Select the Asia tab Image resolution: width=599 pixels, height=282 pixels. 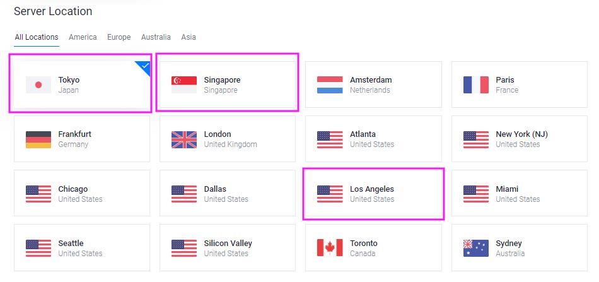coord(189,37)
